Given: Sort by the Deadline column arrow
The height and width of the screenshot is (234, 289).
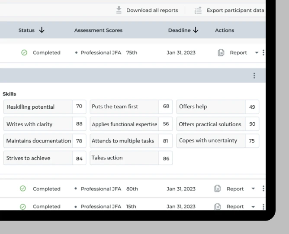Looking at the screenshot, I should click(196, 30).
